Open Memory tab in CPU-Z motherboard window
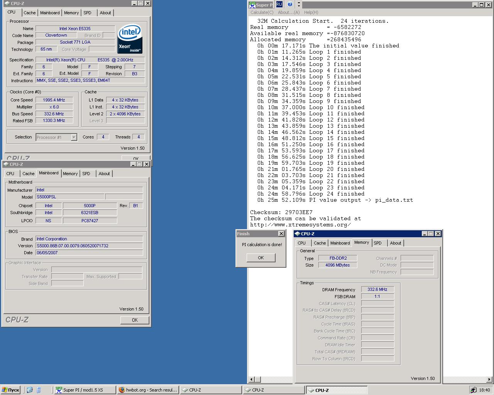This screenshot has height=395, width=494. [x=70, y=174]
